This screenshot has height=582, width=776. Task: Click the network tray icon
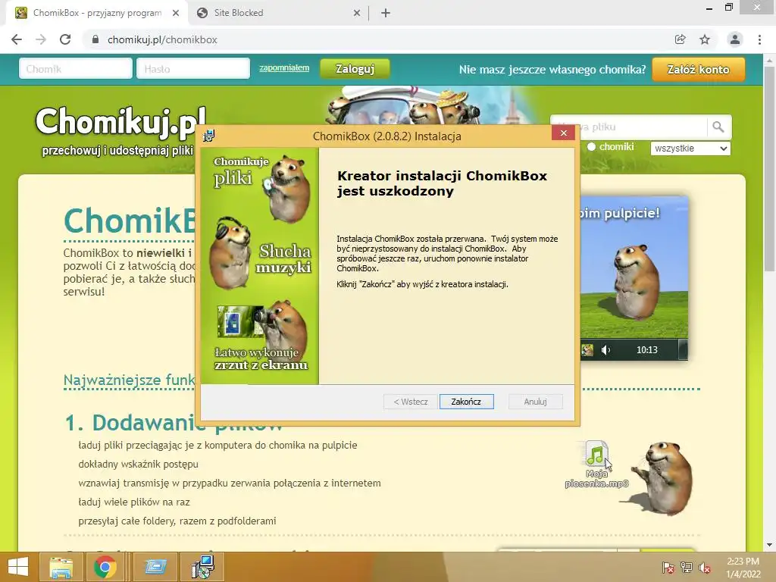tap(687, 567)
